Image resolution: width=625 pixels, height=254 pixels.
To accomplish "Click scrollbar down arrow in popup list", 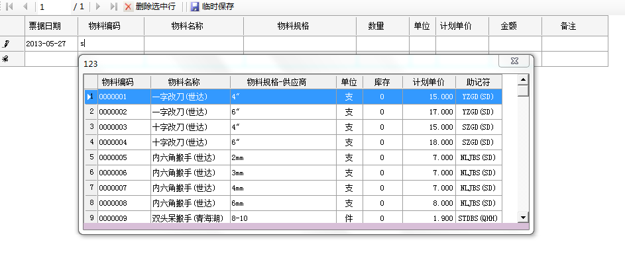I will 523,217.
